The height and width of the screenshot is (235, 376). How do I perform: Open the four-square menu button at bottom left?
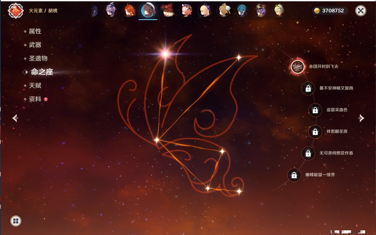pos(16,221)
